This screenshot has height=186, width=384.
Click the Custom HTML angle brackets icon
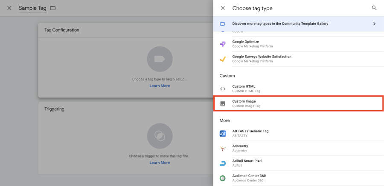click(223, 89)
